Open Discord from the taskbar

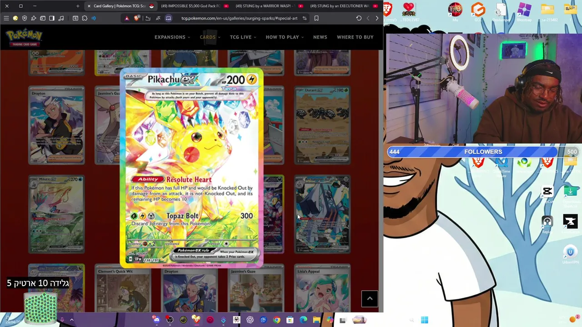click(x=156, y=320)
